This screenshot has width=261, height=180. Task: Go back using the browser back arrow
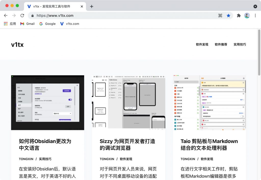(6, 16)
